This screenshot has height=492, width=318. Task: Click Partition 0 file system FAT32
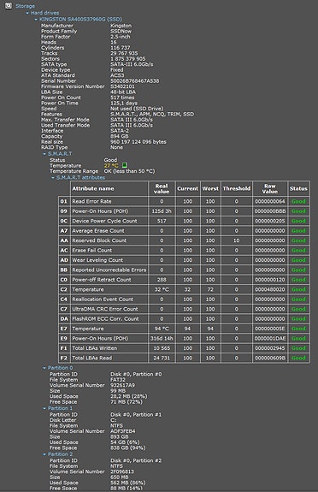pos(118,380)
